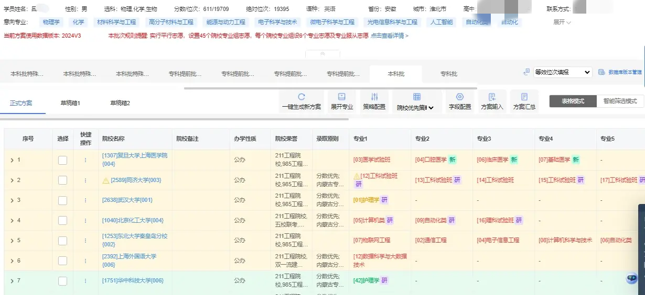This screenshot has width=645, height=295.
Task: Select checkbox for row 6 上海外国语大学
Action: pyautogui.click(x=62, y=260)
